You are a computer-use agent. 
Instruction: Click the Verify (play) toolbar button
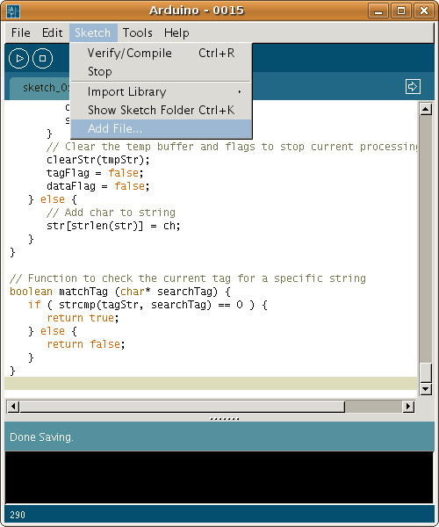pos(18,59)
